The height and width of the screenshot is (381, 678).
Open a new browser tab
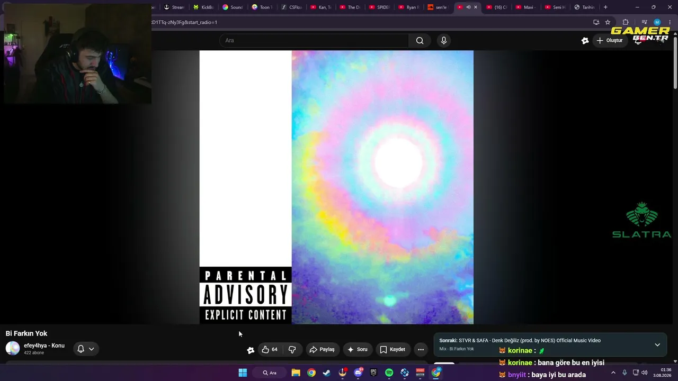tap(605, 7)
